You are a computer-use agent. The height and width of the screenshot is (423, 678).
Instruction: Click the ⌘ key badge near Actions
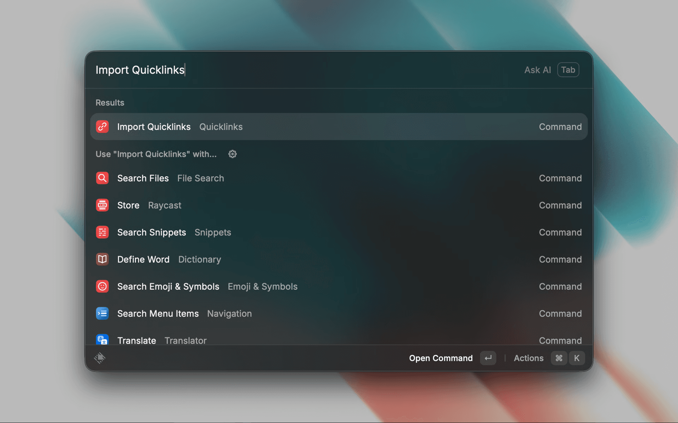(559, 358)
